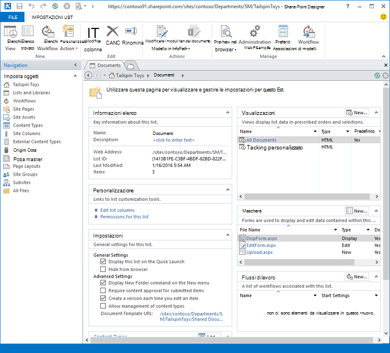
Task: Click the Document Template URL link
Action: [191, 316]
